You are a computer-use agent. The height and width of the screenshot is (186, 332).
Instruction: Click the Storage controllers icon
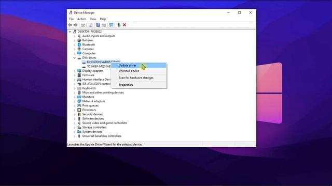(x=79, y=128)
